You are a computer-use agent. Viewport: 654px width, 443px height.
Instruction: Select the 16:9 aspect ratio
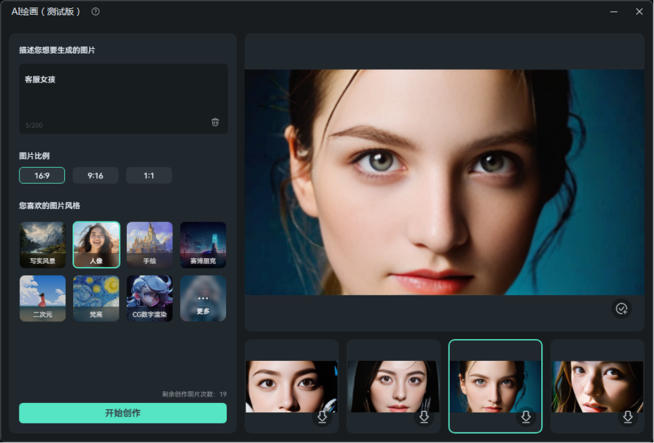[x=42, y=175]
